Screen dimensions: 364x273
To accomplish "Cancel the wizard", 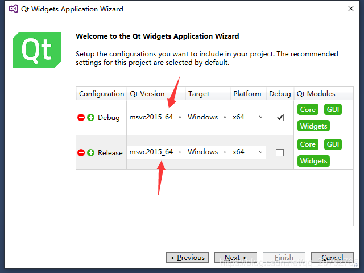I will coord(332,258).
